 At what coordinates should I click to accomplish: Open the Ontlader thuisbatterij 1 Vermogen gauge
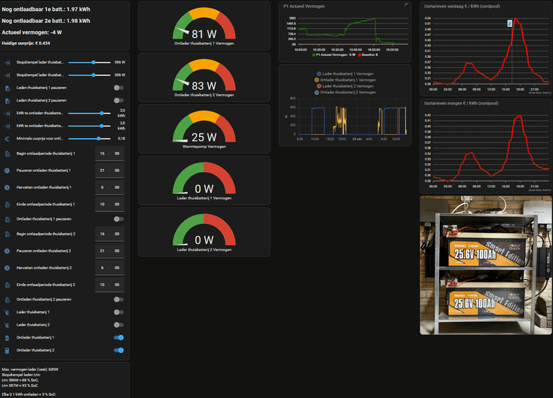click(204, 26)
